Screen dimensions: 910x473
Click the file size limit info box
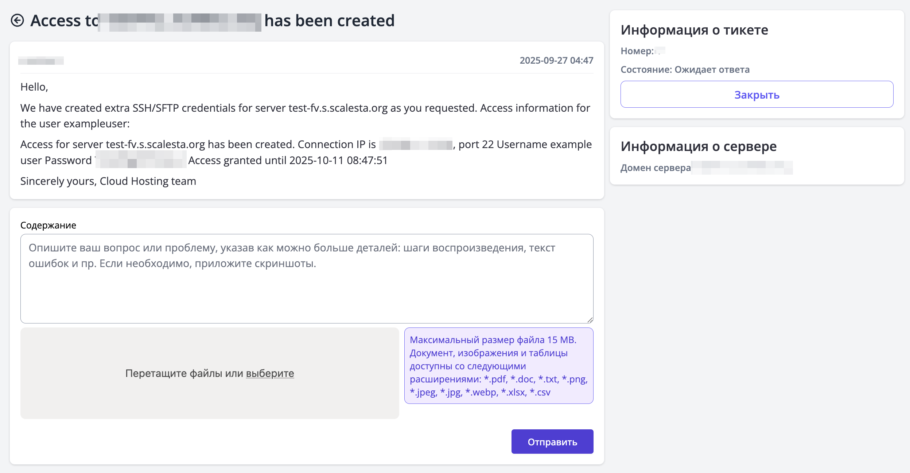[x=498, y=366]
